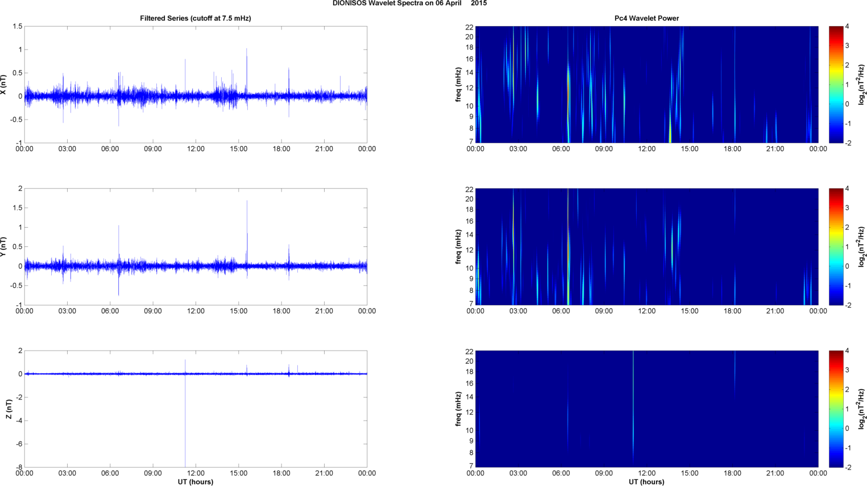Click the bright streak near 06:30 in the Y spectrogram

coord(568,246)
